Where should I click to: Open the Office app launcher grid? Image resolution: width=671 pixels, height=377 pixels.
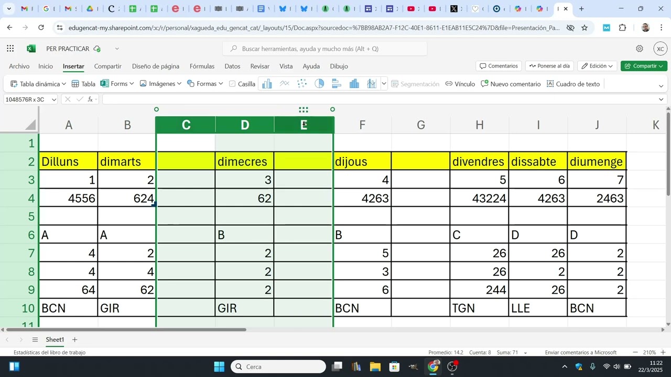coord(10,49)
